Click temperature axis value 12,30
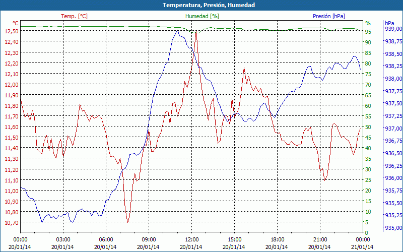 tap(12, 52)
